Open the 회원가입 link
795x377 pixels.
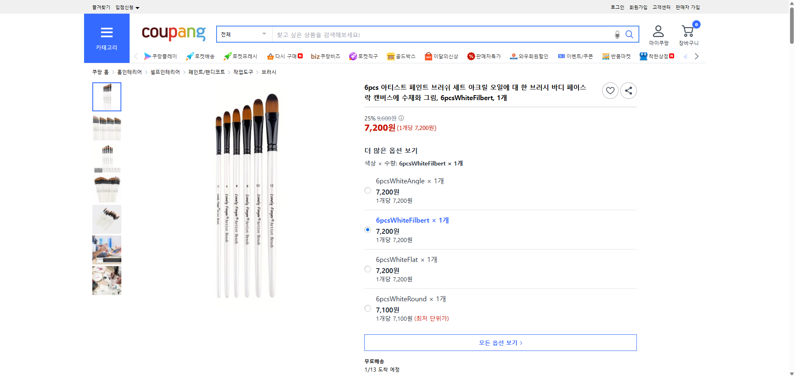coord(638,7)
